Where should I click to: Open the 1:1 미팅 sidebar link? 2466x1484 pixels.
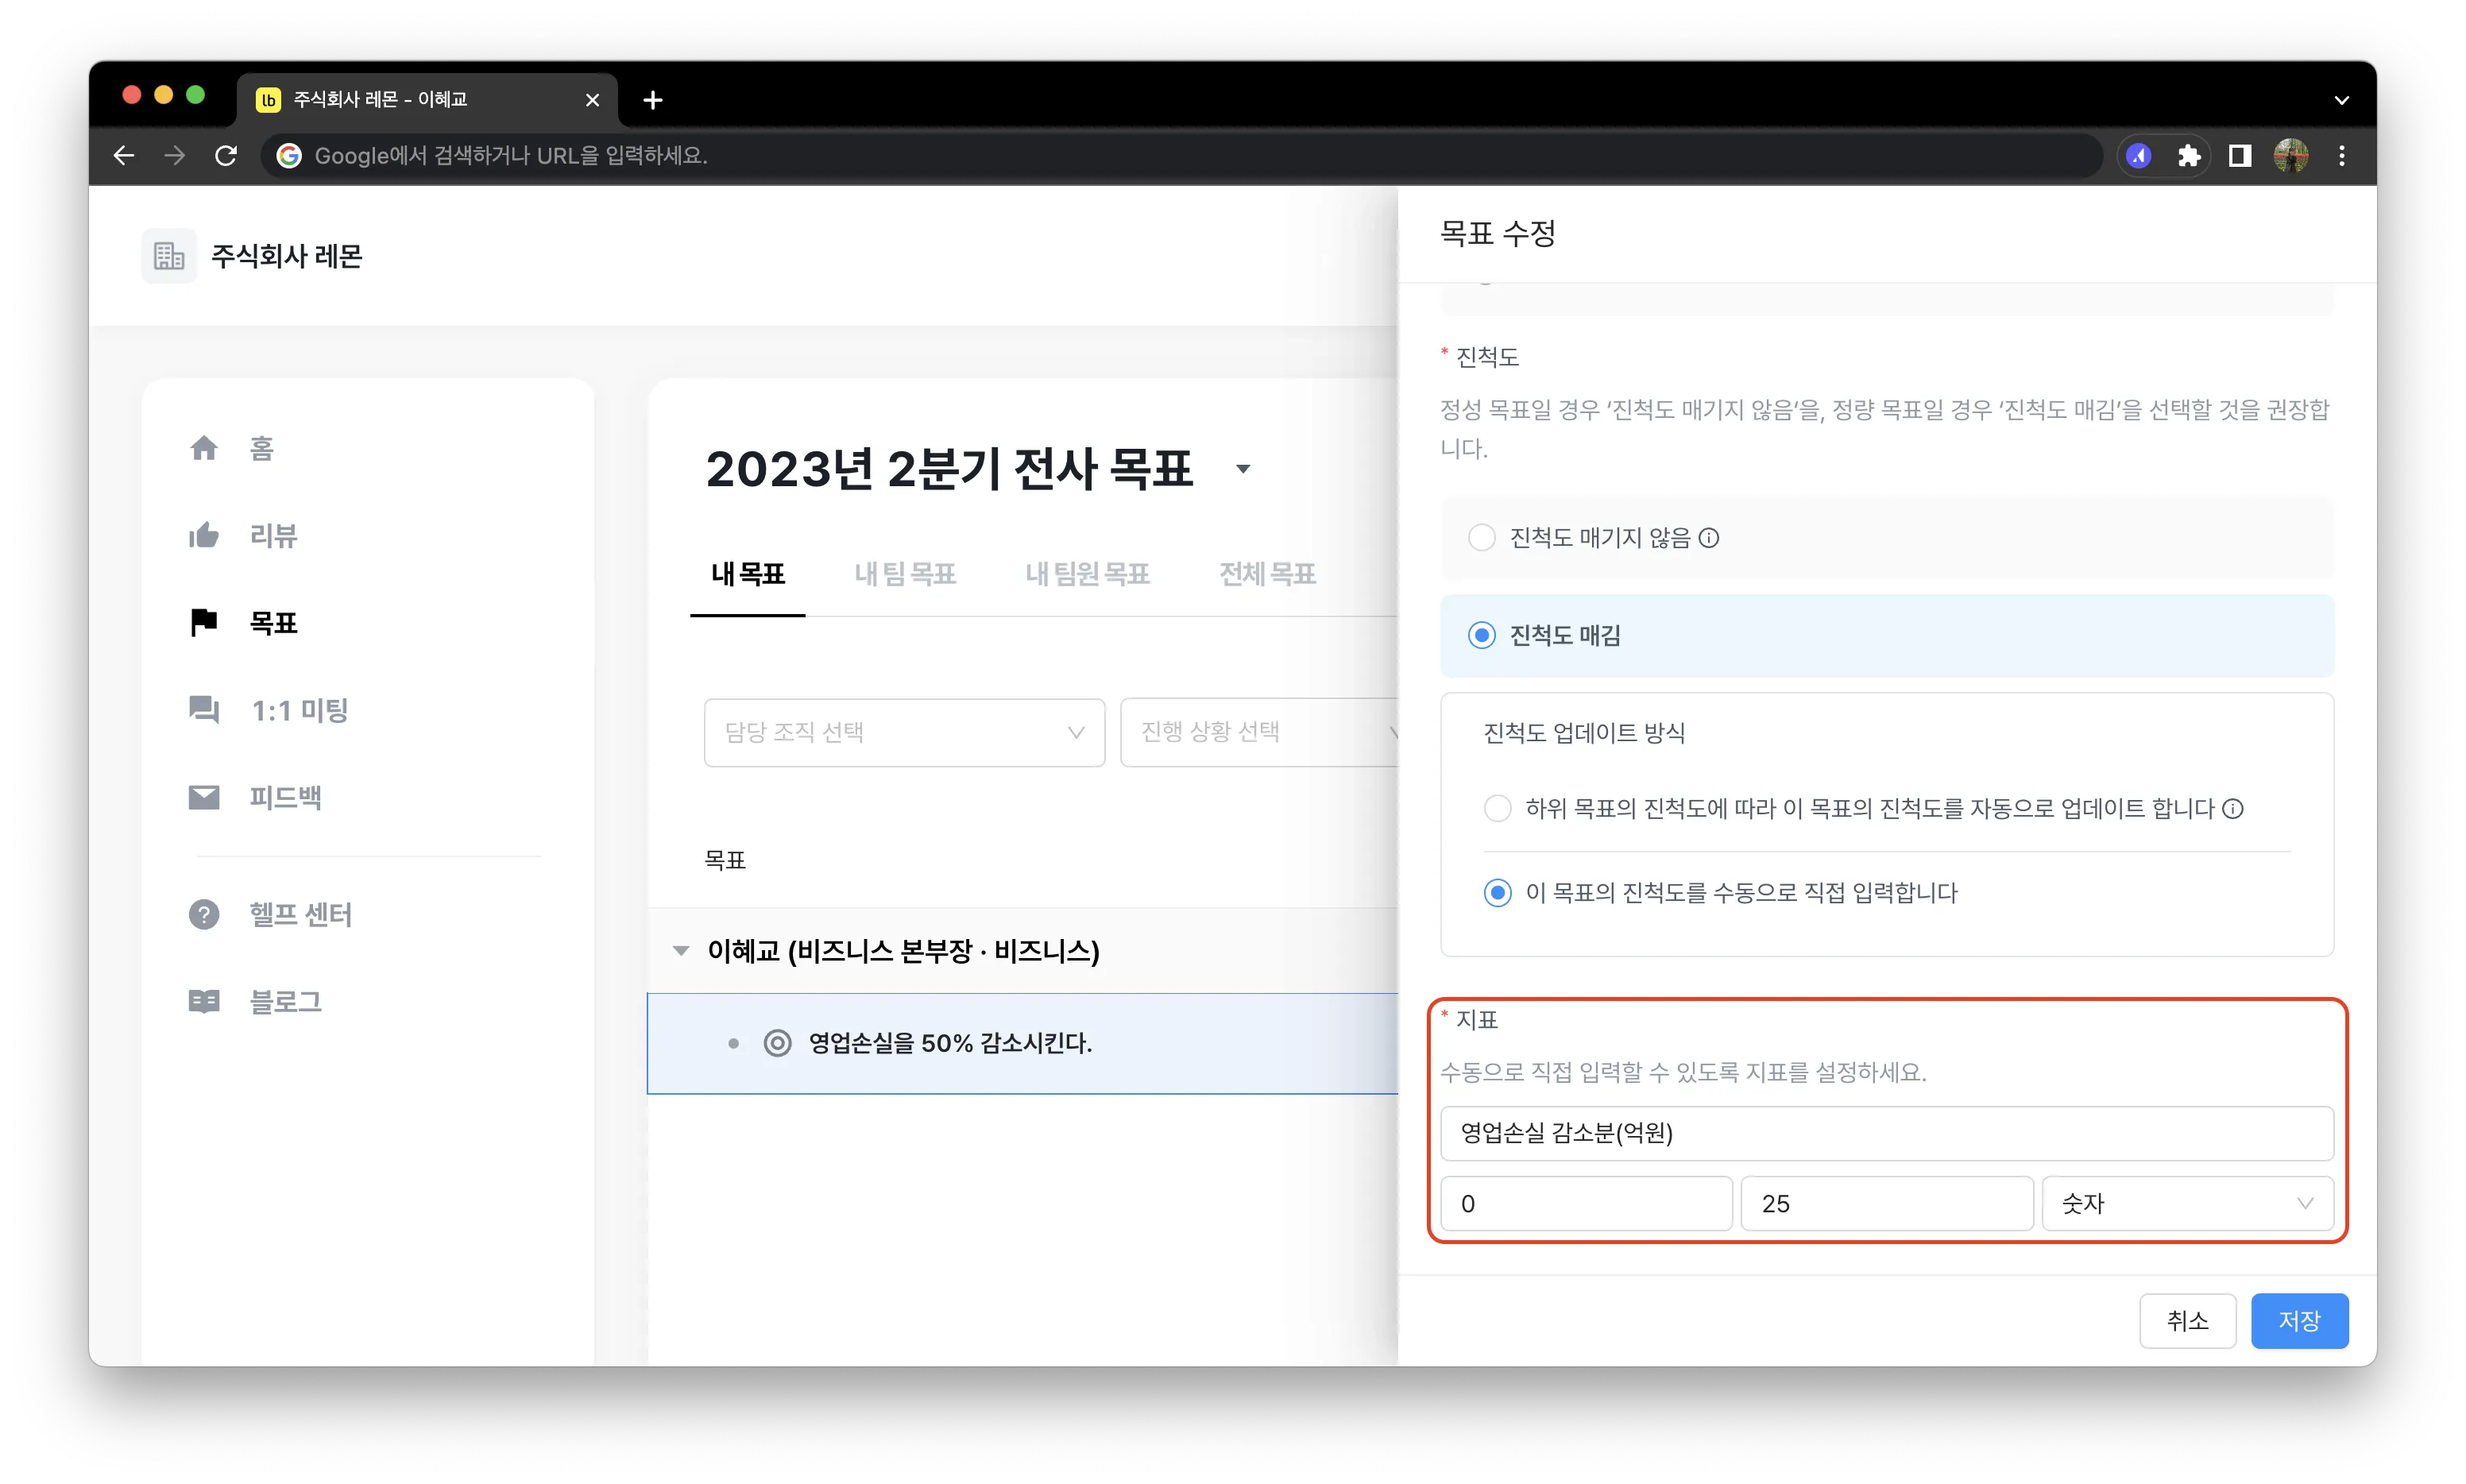(x=299, y=710)
